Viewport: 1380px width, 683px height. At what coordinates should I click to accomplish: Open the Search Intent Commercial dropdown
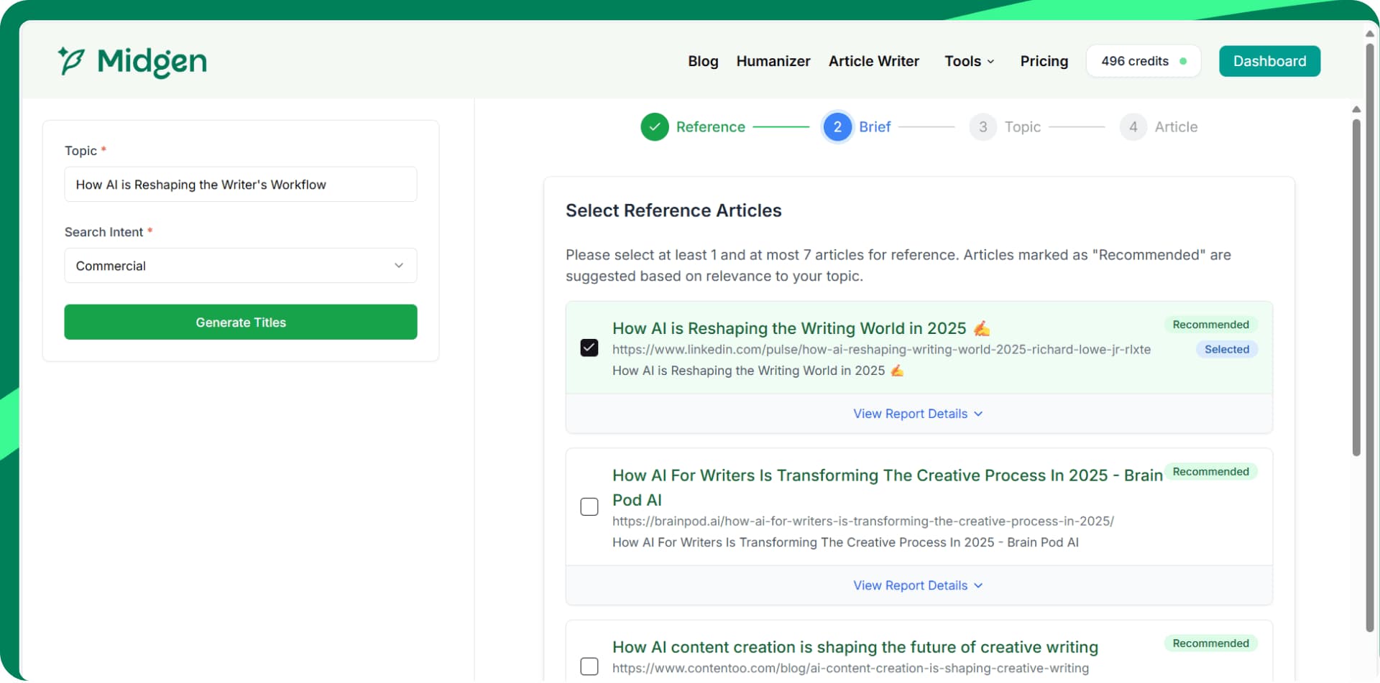[x=240, y=266]
